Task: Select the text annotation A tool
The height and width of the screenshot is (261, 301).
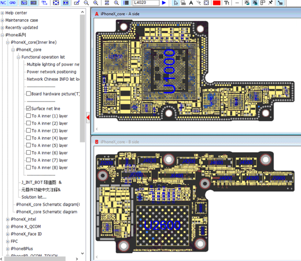Action: click(x=191, y=3)
